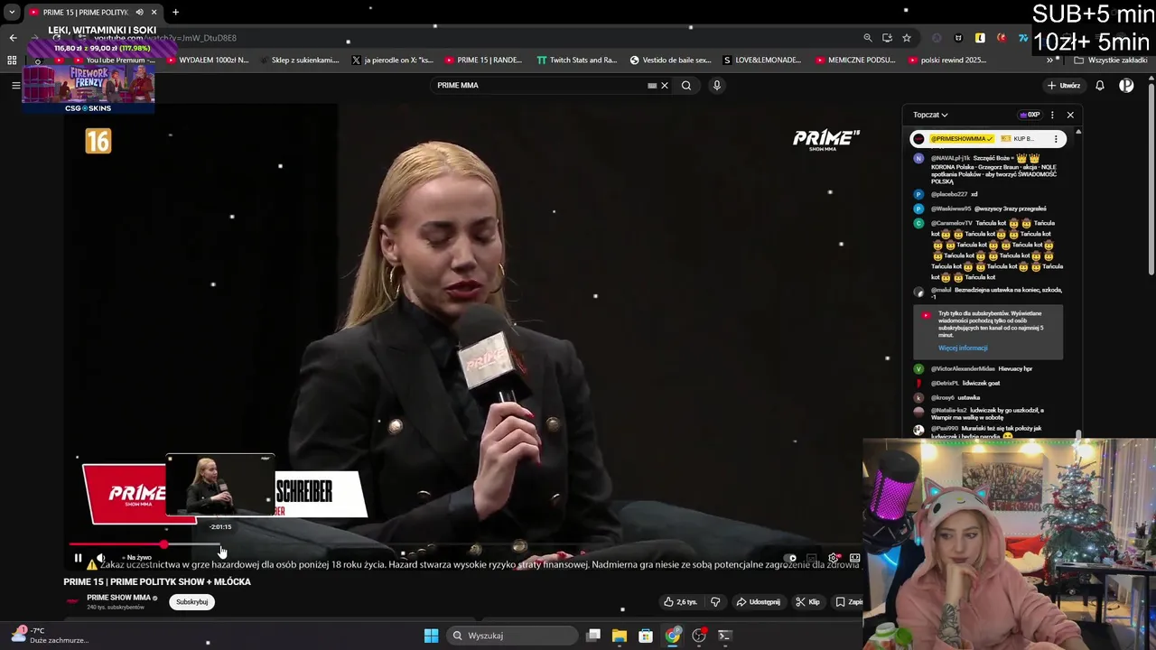1156x650 pixels.
Task: Like the video (2,6 tys.)
Action: 680,602
